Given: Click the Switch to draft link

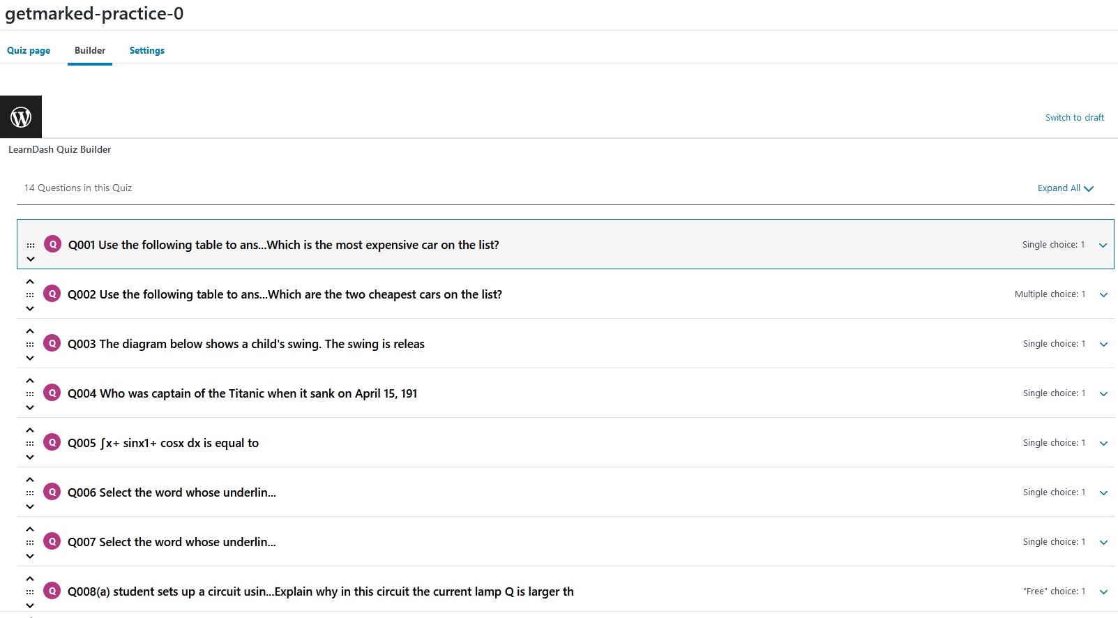Looking at the screenshot, I should (1074, 117).
